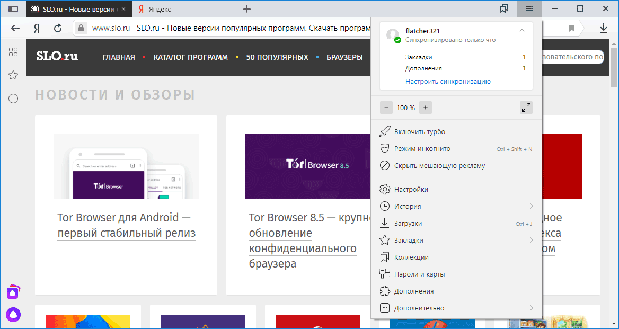
Task: Open Загрузки menu entry
Action: 456,223
